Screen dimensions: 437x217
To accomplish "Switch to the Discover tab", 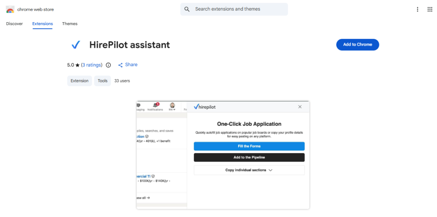I will coord(15,24).
